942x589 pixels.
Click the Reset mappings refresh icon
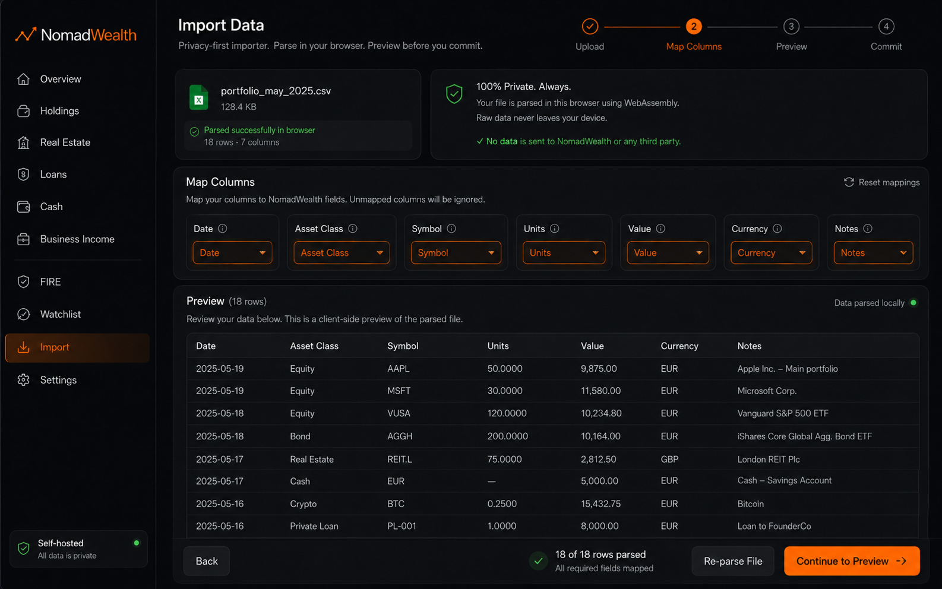click(x=849, y=182)
